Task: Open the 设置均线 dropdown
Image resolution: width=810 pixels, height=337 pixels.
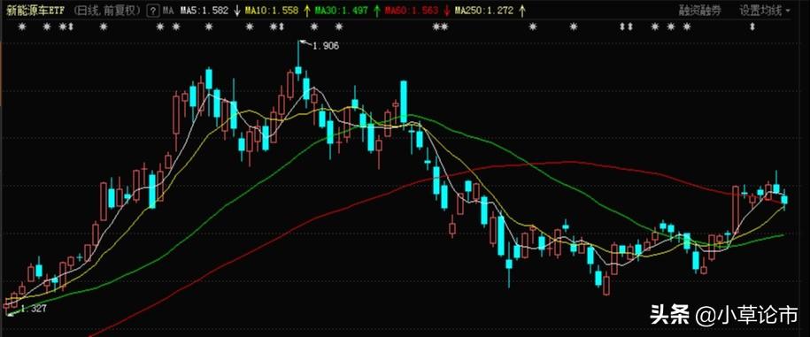Action: coord(765,11)
